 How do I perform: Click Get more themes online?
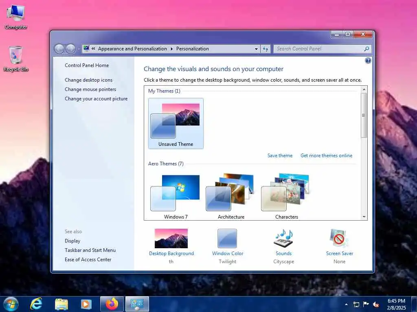(326, 156)
